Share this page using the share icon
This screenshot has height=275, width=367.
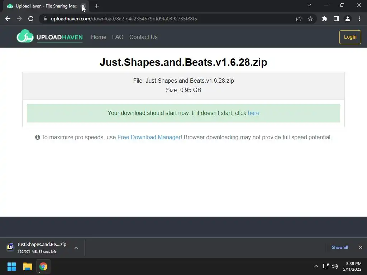click(x=299, y=19)
